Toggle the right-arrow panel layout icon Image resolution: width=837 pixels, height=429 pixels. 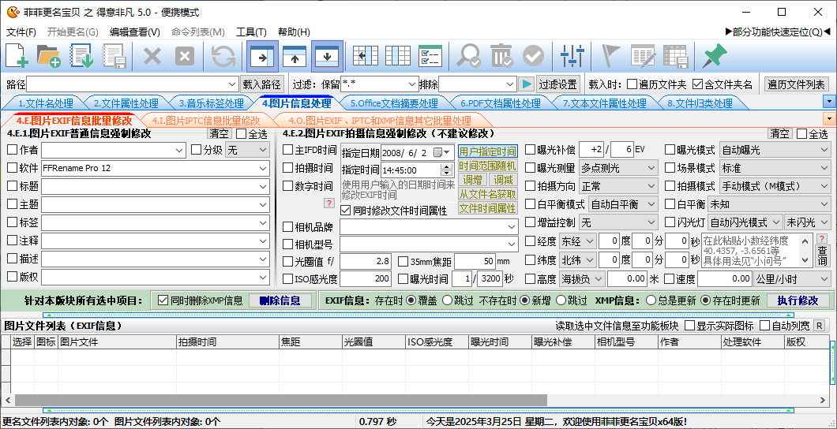tap(262, 56)
